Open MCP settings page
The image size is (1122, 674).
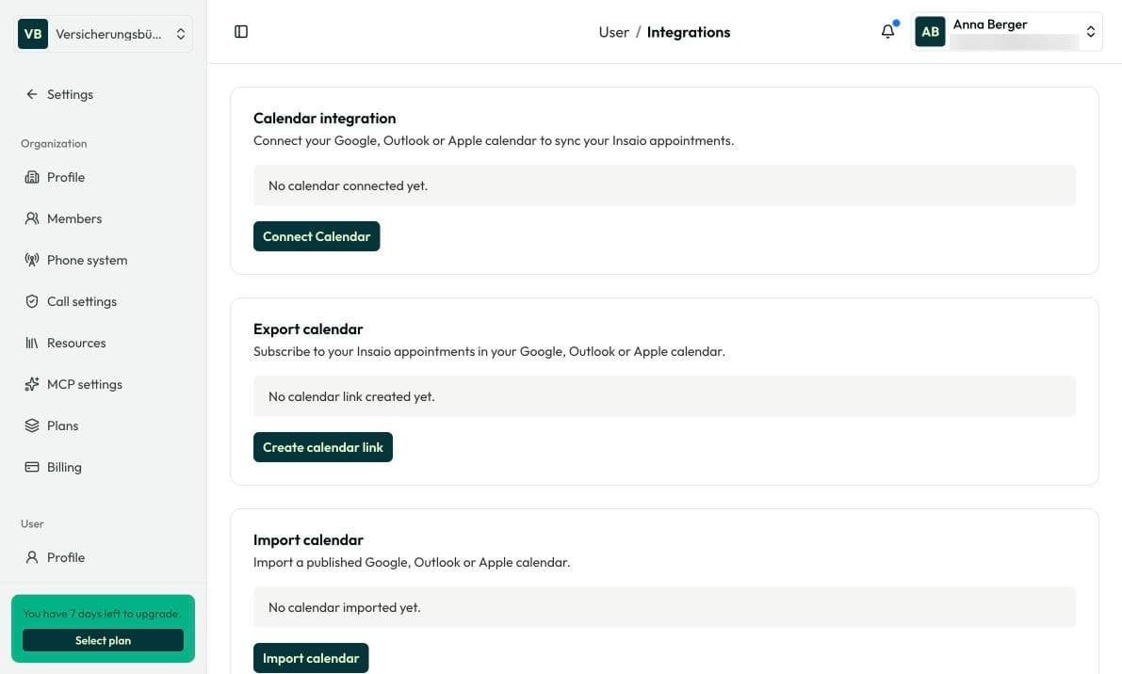(85, 384)
